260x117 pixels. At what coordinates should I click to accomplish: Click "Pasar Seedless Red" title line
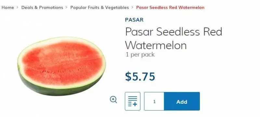[x=174, y=32]
